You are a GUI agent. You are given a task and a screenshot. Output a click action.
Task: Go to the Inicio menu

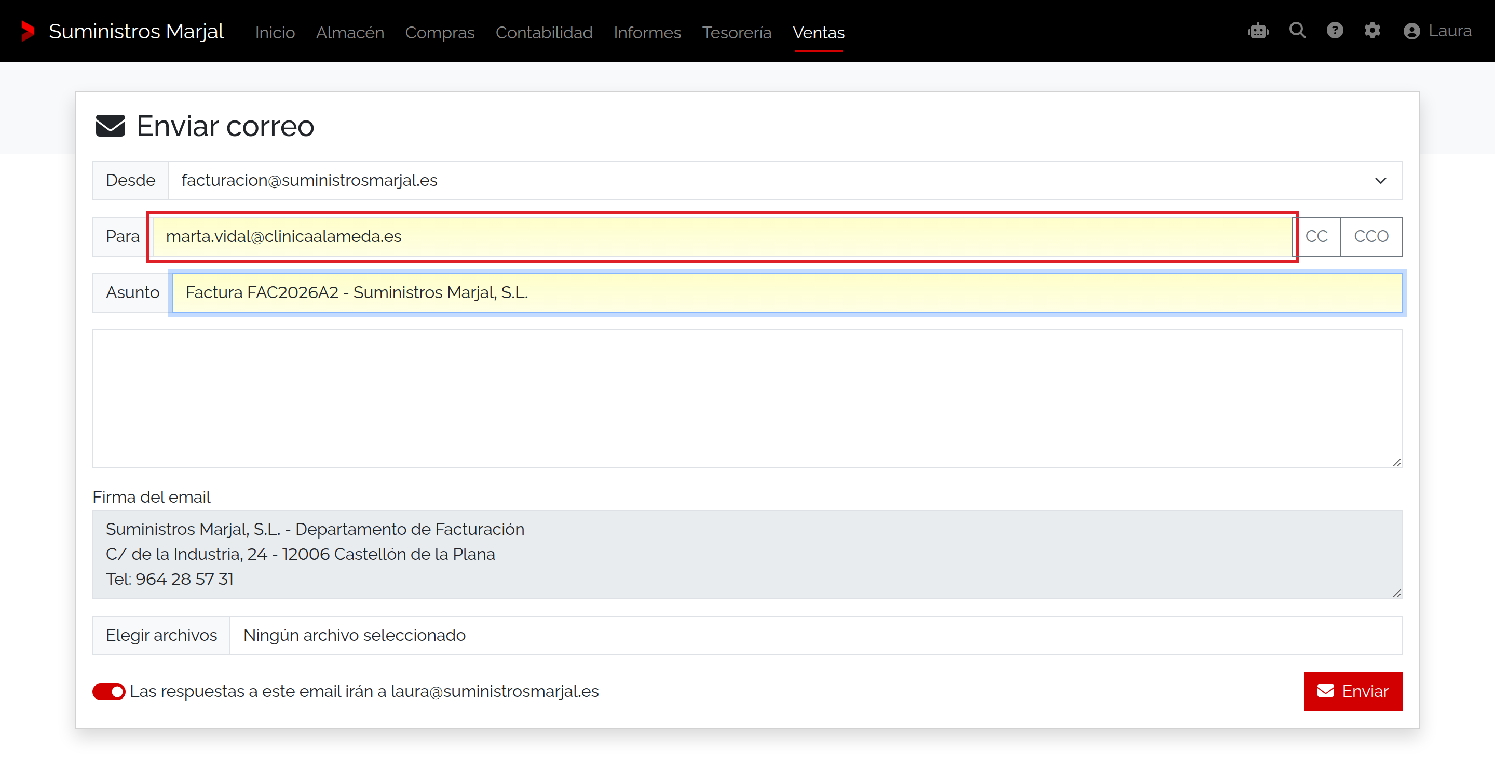[275, 33]
